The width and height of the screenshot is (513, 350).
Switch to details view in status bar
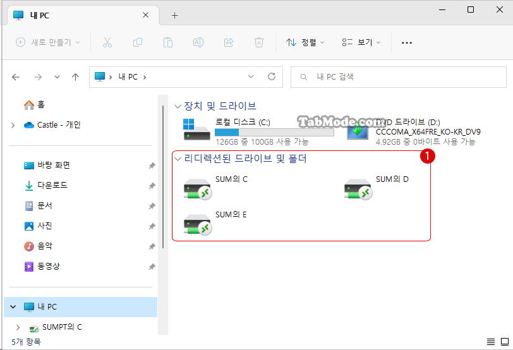pyautogui.click(x=491, y=342)
